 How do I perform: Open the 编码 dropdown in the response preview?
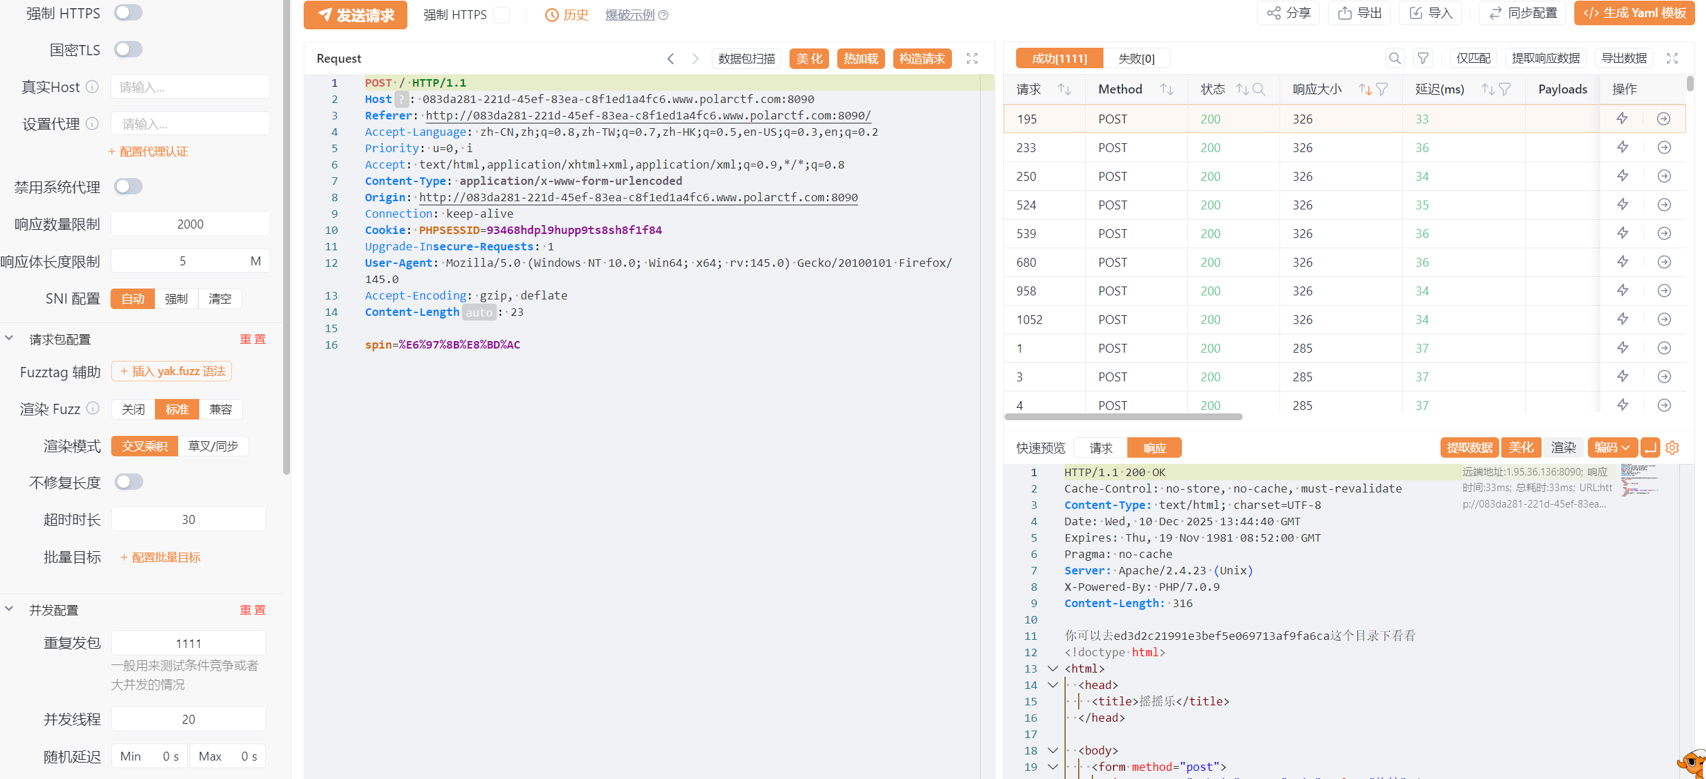1612,448
